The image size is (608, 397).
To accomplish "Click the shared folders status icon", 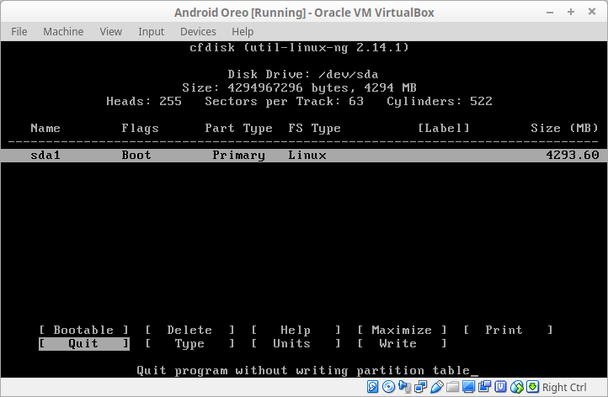I will pos(452,387).
